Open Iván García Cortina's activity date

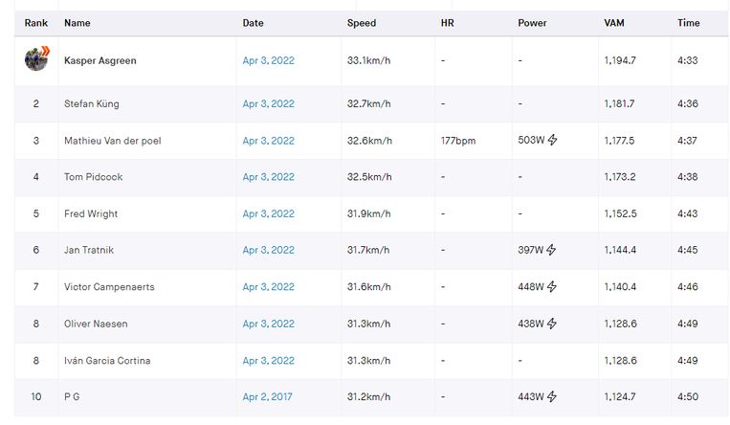[268, 361]
